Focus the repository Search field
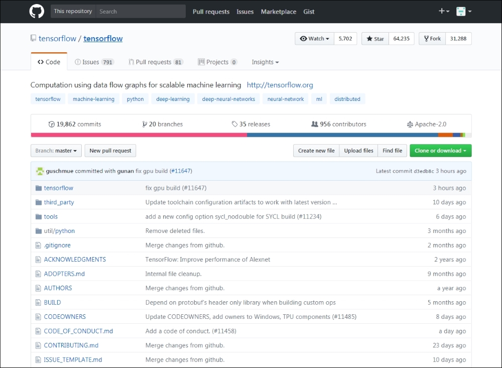This screenshot has height=368, width=502. click(x=141, y=11)
